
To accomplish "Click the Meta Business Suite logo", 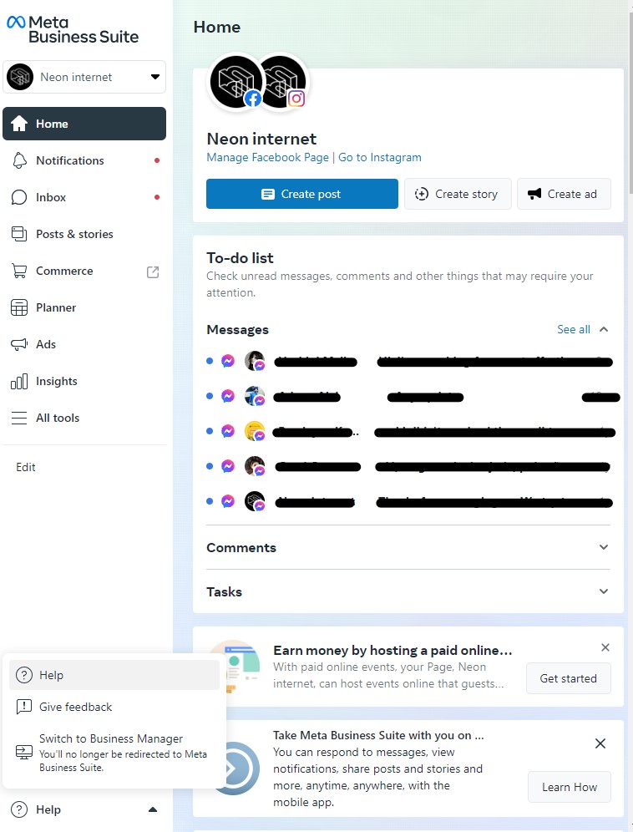I will point(73,29).
